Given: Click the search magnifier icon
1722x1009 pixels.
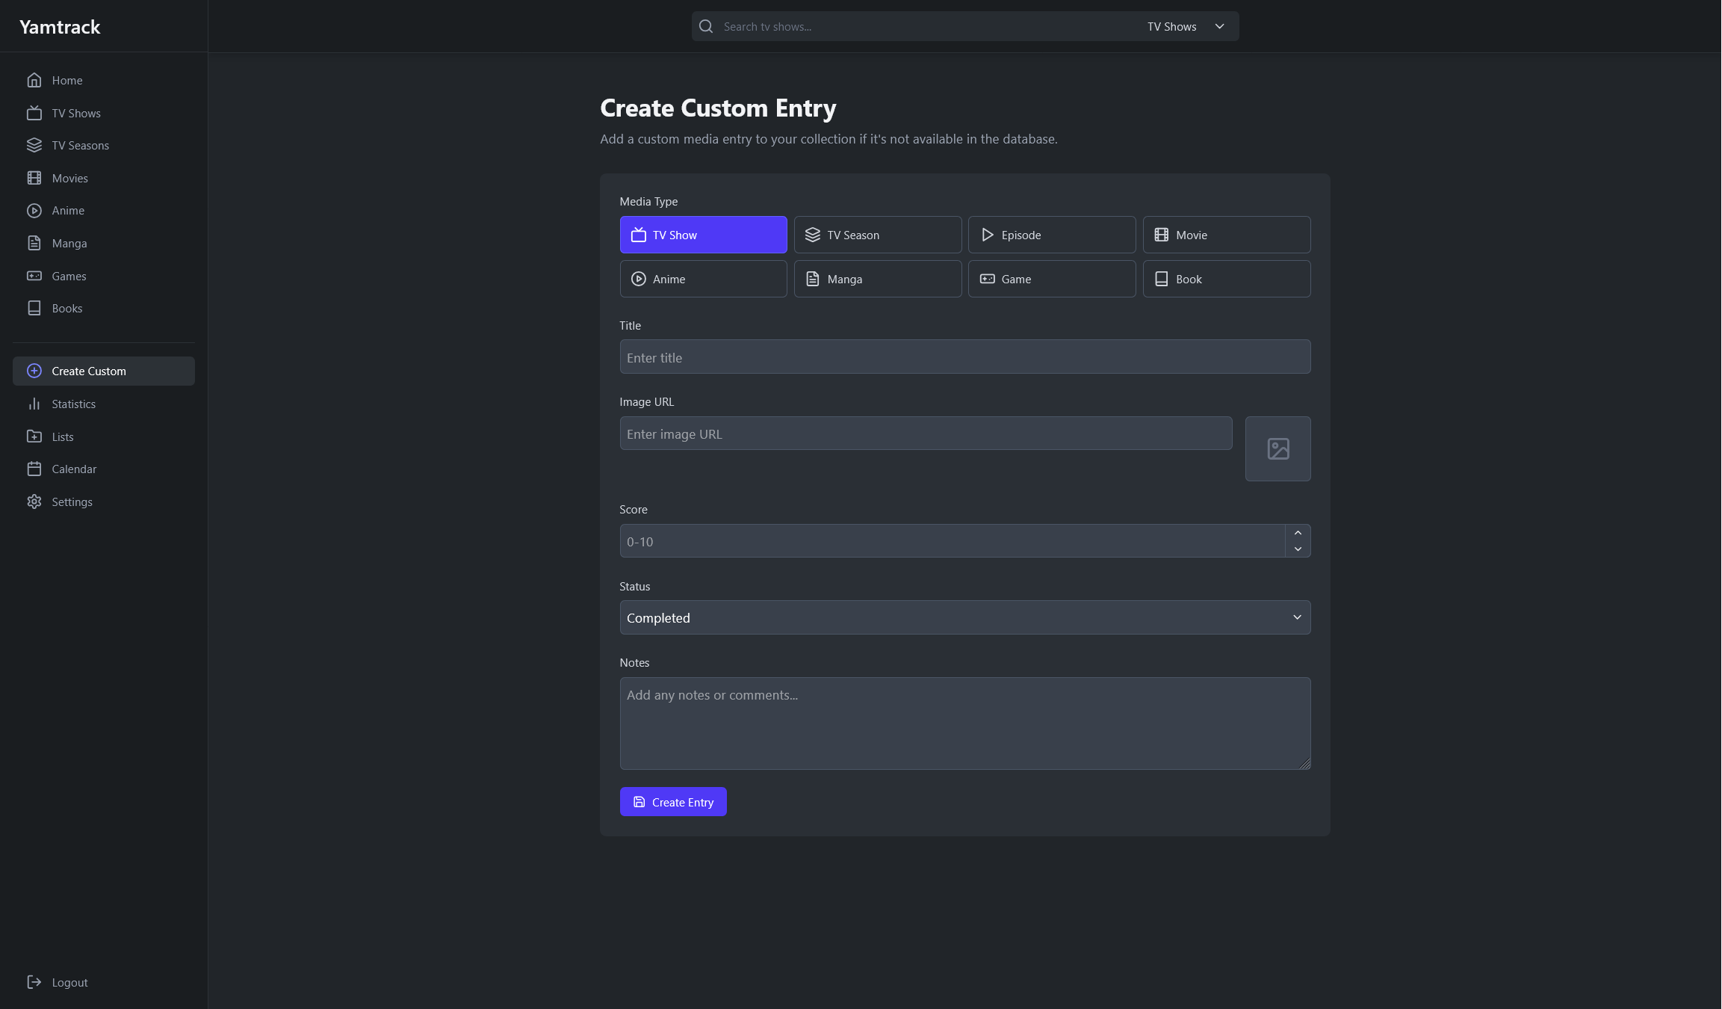Looking at the screenshot, I should pos(706,26).
